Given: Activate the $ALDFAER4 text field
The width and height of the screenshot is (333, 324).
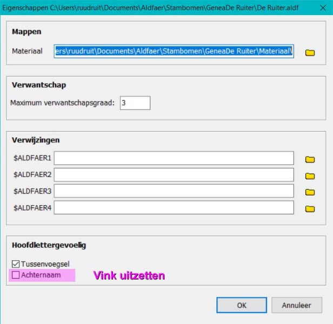Looking at the screenshot, I should pyautogui.click(x=173, y=207).
